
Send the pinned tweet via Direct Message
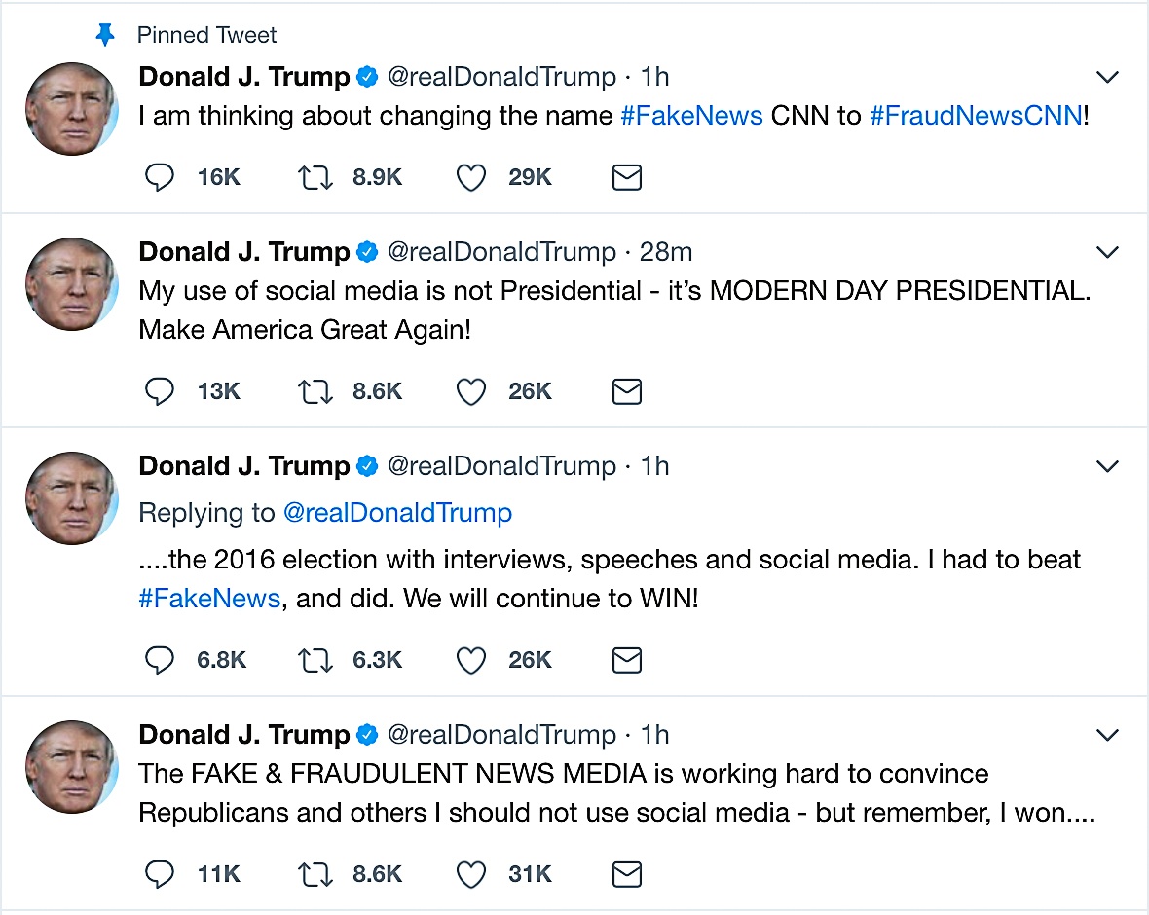point(626,177)
